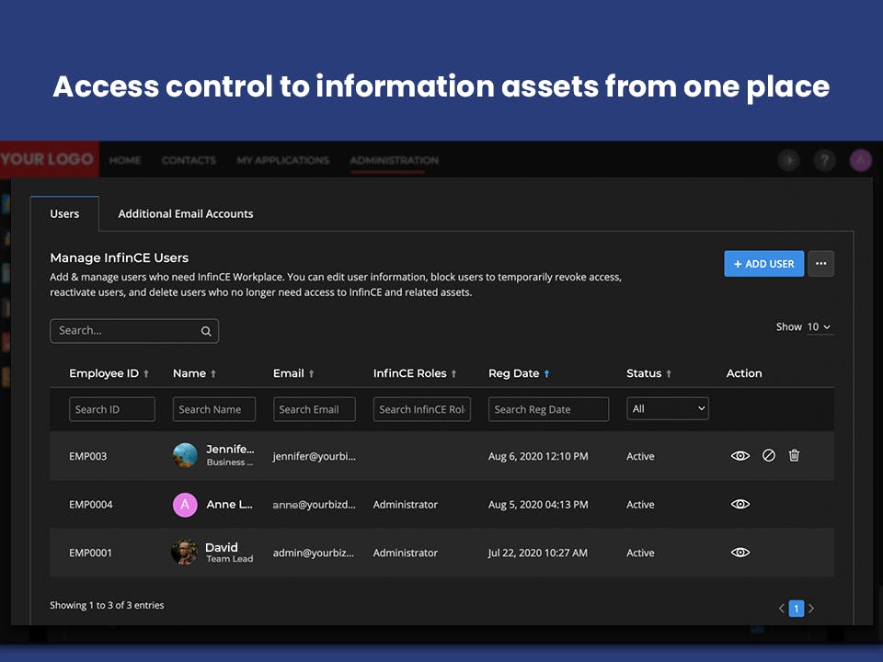Open the CONTACTS menu
This screenshot has width=883, height=662.
(189, 160)
